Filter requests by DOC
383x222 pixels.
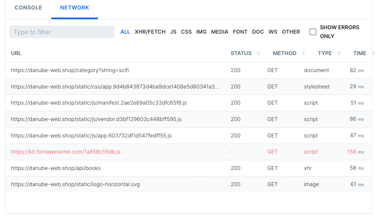pyautogui.click(x=258, y=32)
